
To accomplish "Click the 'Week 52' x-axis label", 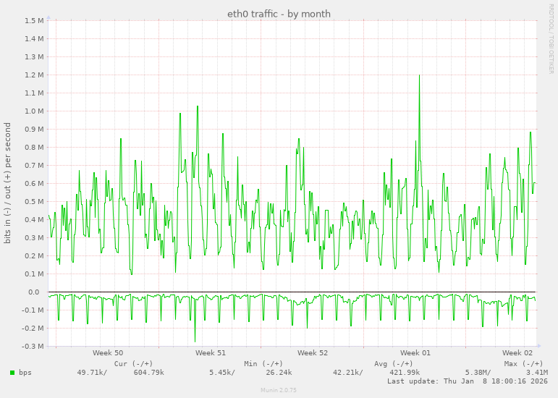I will (x=313, y=353).
